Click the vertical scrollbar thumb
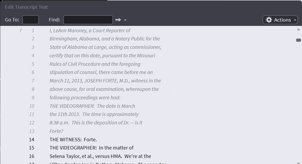The height and width of the screenshot is (164, 302). (x=299, y=40)
